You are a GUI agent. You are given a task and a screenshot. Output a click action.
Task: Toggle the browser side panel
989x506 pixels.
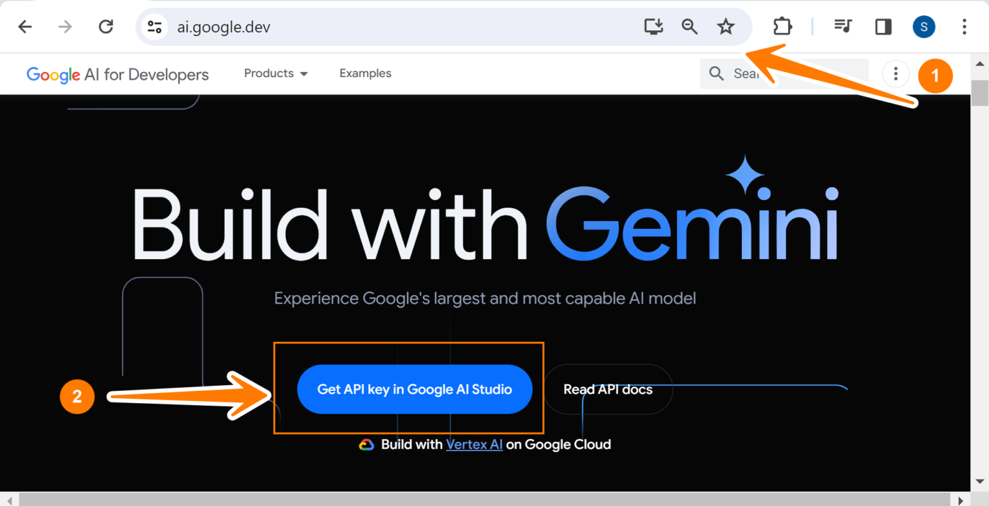coord(883,26)
